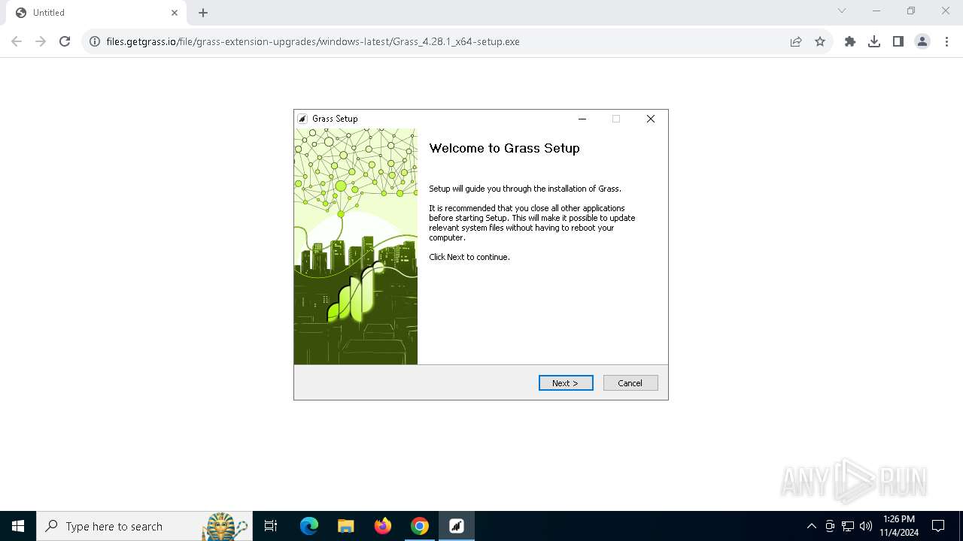The height and width of the screenshot is (541, 963).
Task: Toggle Chrome side panel
Action: coord(898,41)
